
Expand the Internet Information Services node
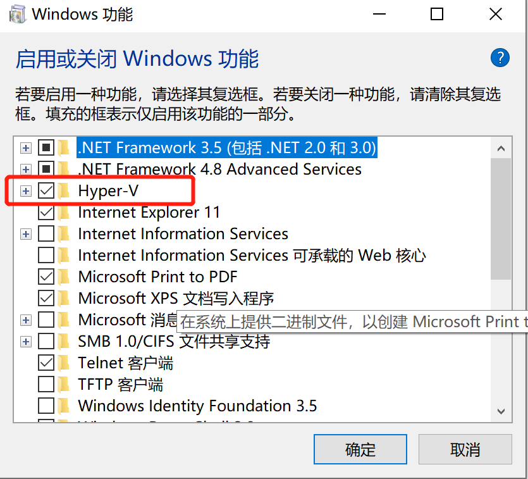[25, 233]
